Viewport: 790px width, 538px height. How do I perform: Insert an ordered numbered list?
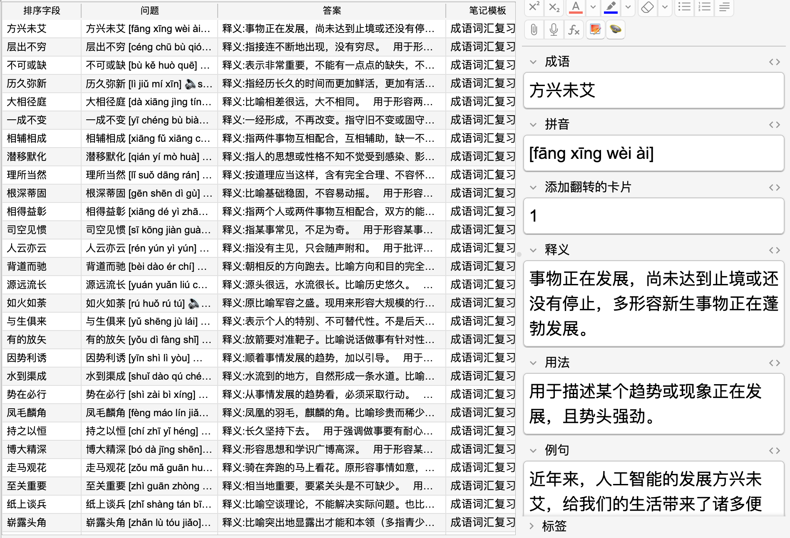coord(704,7)
